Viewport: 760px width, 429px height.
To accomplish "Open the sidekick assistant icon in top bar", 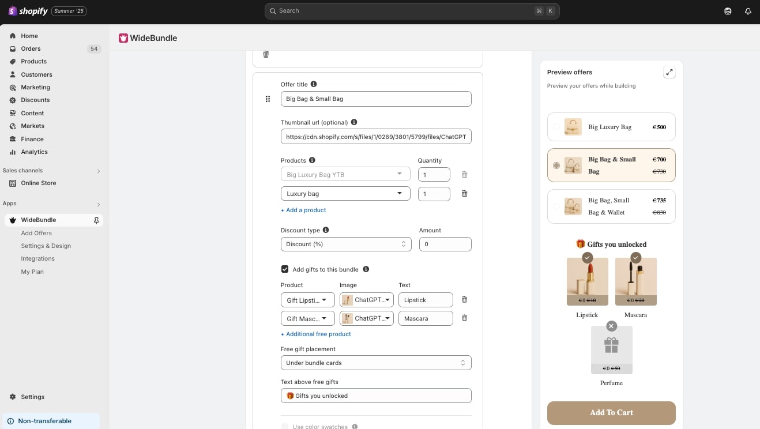I will [728, 11].
